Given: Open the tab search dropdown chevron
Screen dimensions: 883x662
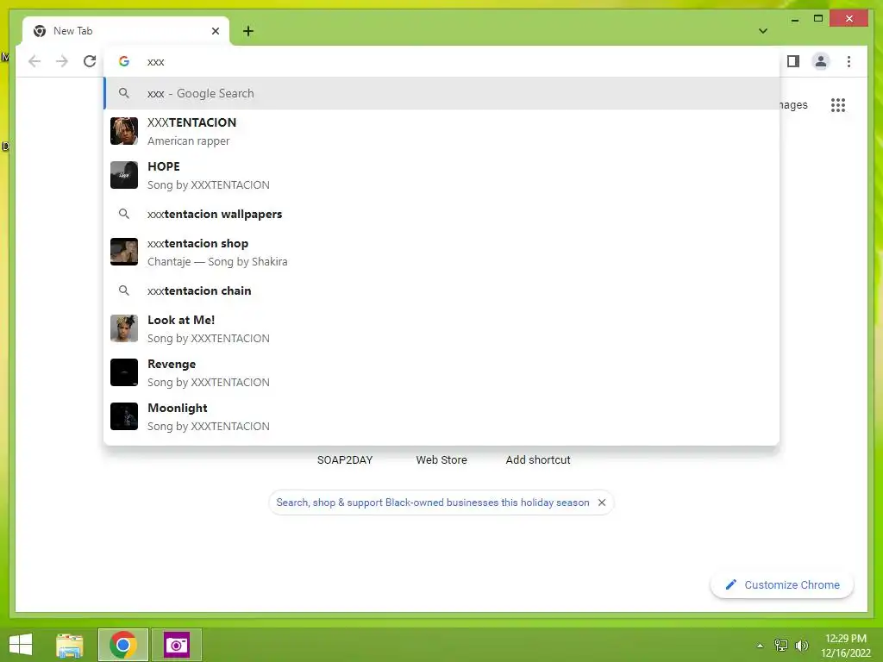Looking at the screenshot, I should coord(763,31).
